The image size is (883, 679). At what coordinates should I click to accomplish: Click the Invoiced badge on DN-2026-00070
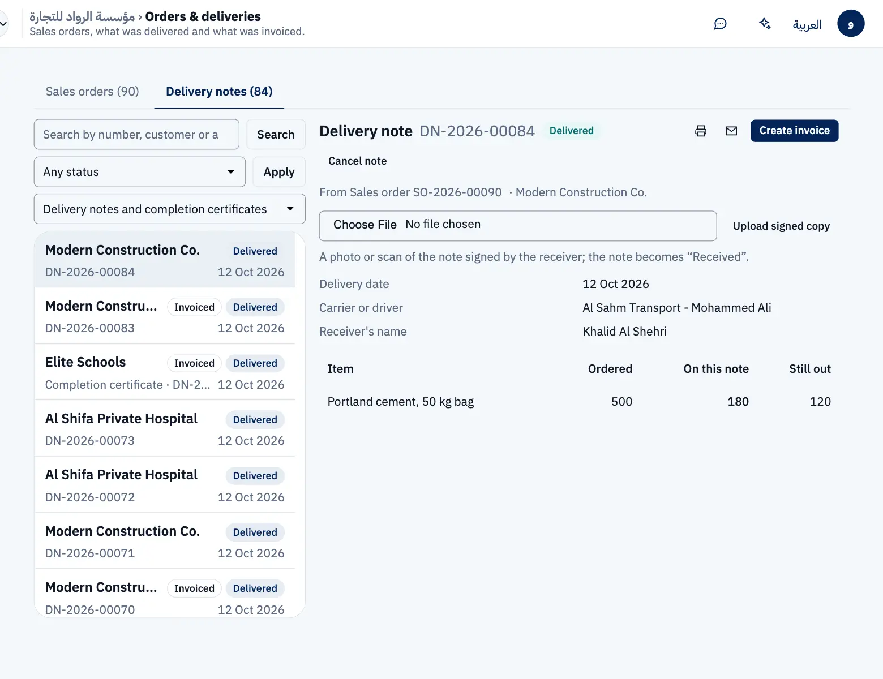click(194, 588)
